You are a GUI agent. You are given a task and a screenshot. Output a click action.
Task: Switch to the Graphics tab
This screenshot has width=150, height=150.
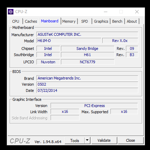[101, 21]
